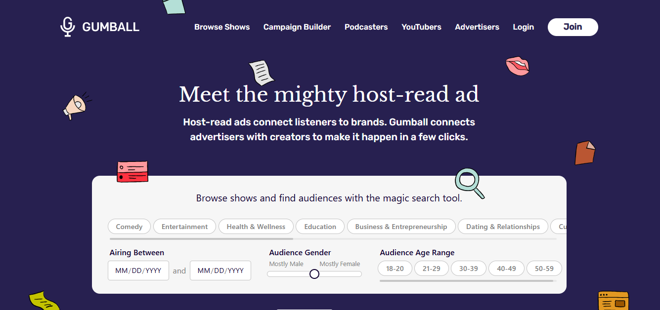Select the Entertainment category filter
This screenshot has width=660, height=310.
(x=185, y=227)
